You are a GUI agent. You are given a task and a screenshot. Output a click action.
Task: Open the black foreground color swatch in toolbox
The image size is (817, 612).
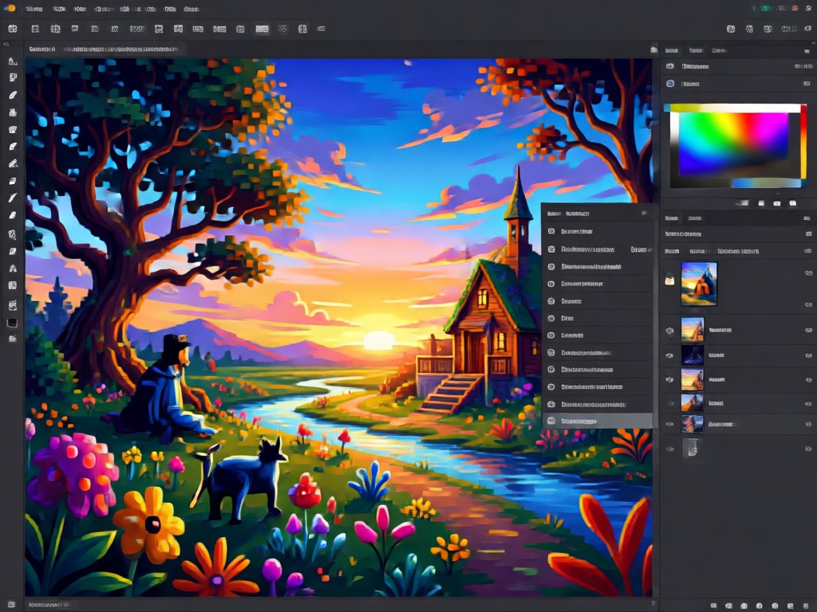pyautogui.click(x=13, y=324)
